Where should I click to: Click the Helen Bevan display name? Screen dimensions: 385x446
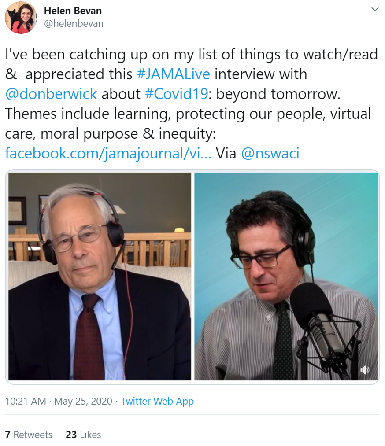tap(73, 11)
